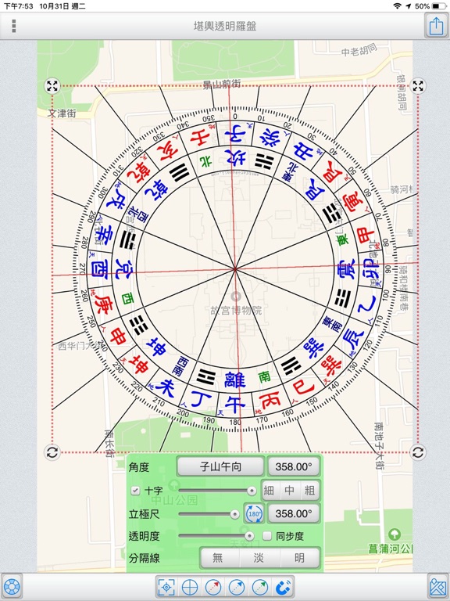Select 中 medium line option
This screenshot has height=601, width=450.
pyautogui.click(x=289, y=490)
